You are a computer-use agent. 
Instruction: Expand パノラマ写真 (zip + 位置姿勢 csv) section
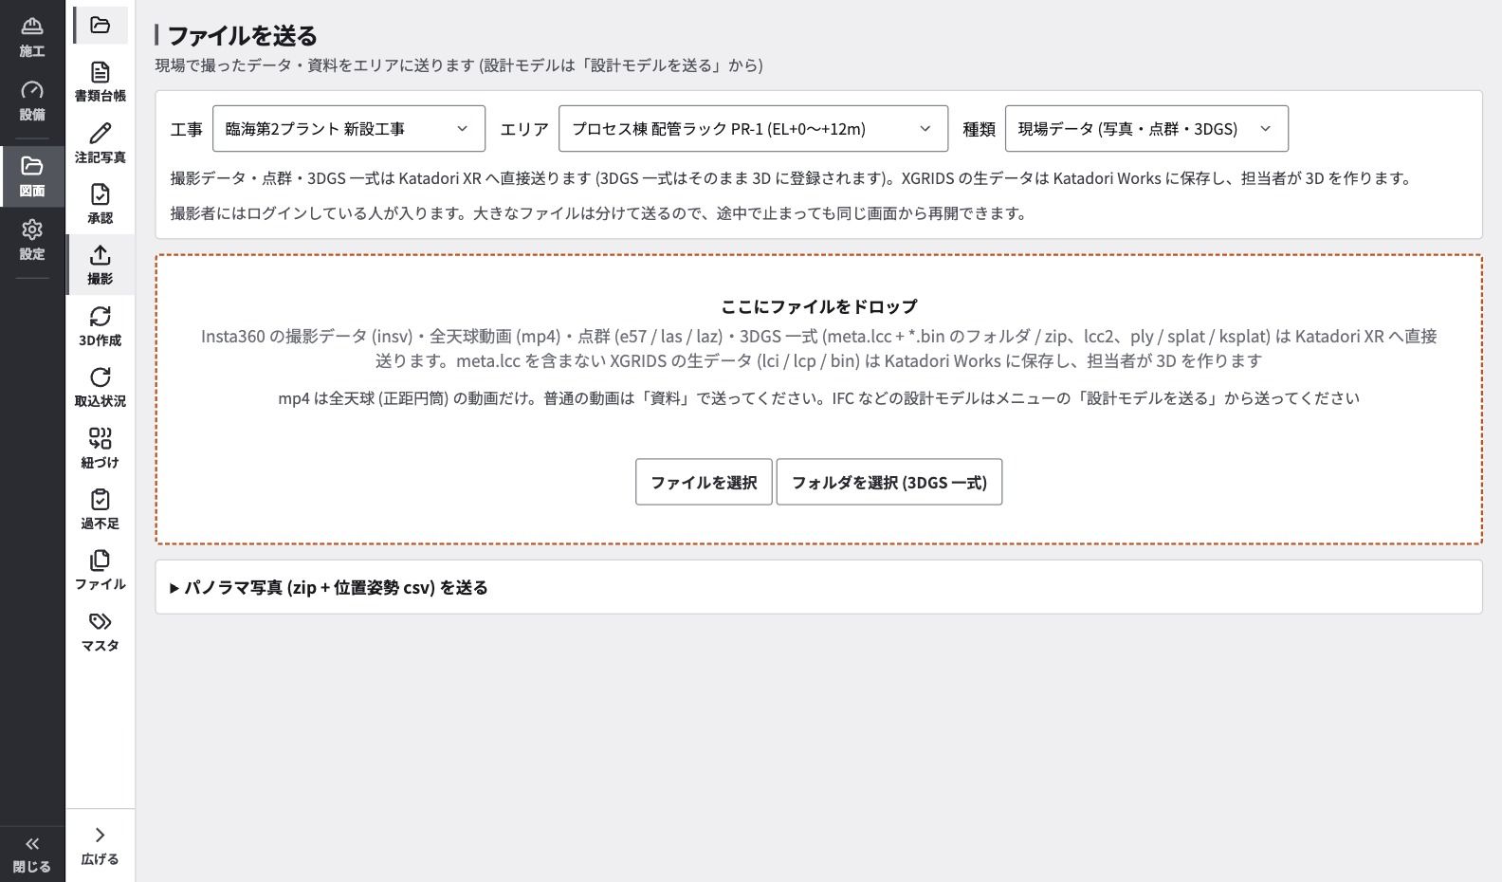[818, 587]
